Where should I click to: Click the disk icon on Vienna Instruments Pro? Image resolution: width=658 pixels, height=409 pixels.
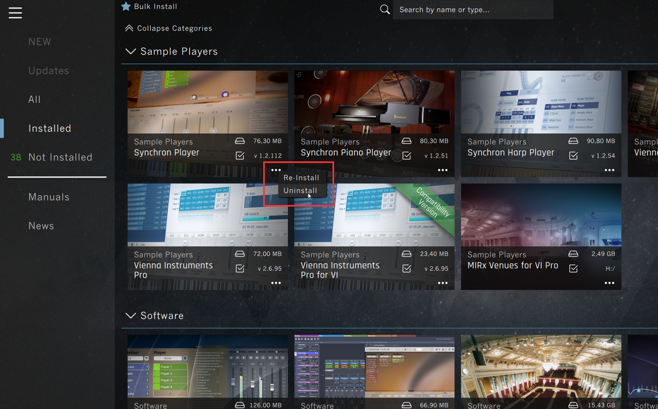tap(240, 254)
